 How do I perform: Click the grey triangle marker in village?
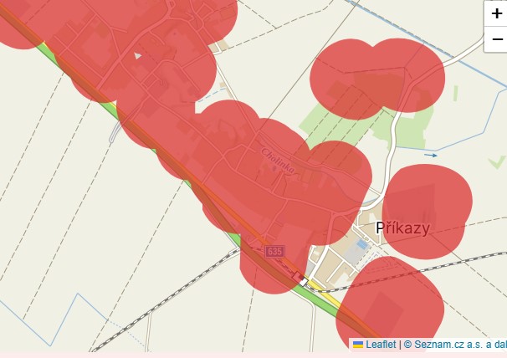(x=138, y=56)
